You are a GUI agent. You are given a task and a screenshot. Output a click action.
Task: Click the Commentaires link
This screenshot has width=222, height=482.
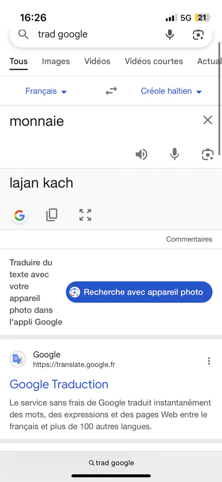189,239
